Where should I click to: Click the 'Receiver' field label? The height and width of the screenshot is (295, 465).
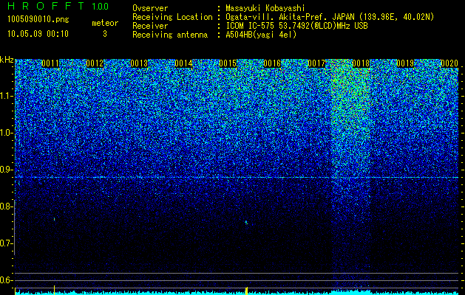coord(150,26)
